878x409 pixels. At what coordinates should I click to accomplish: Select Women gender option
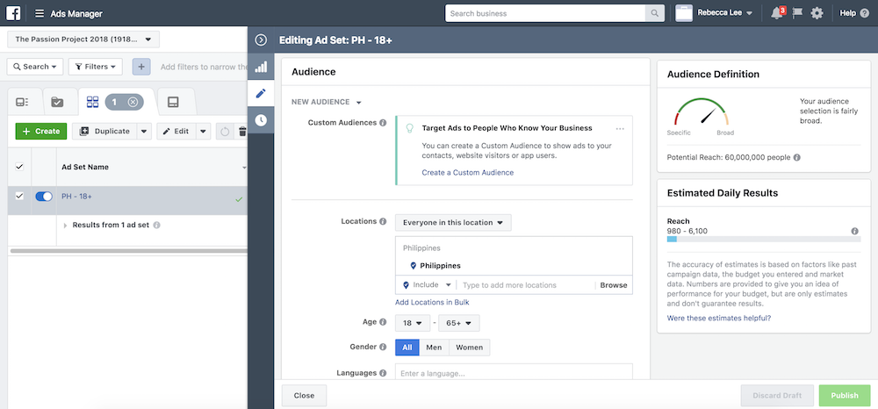(469, 348)
